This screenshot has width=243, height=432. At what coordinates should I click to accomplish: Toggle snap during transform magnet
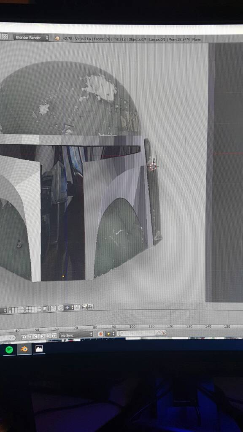tap(60, 308)
